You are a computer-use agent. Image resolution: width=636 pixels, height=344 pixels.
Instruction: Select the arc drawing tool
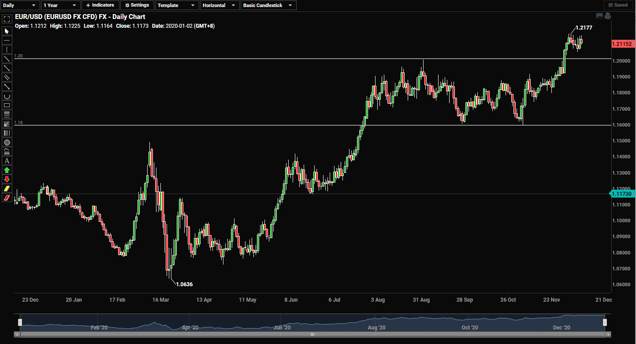click(7, 96)
